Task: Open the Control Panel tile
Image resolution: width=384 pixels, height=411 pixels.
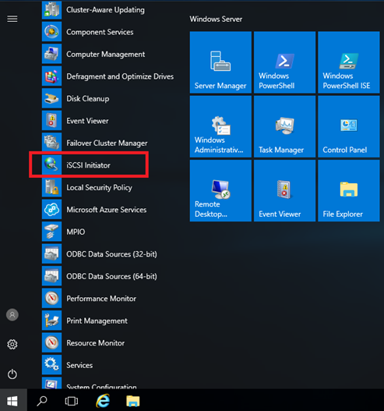Action: point(349,126)
